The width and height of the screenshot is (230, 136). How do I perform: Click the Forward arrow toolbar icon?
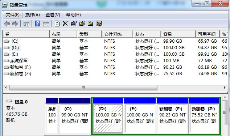click(x=15, y=24)
